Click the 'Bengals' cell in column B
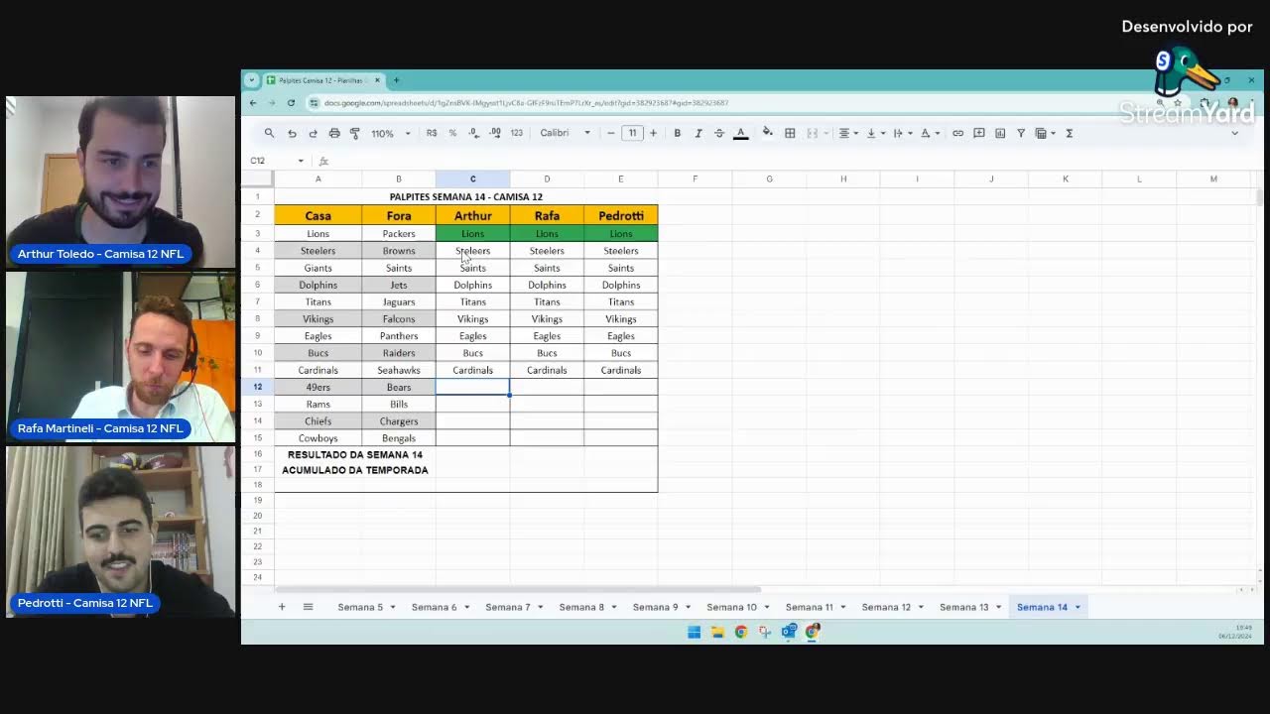 pos(399,438)
